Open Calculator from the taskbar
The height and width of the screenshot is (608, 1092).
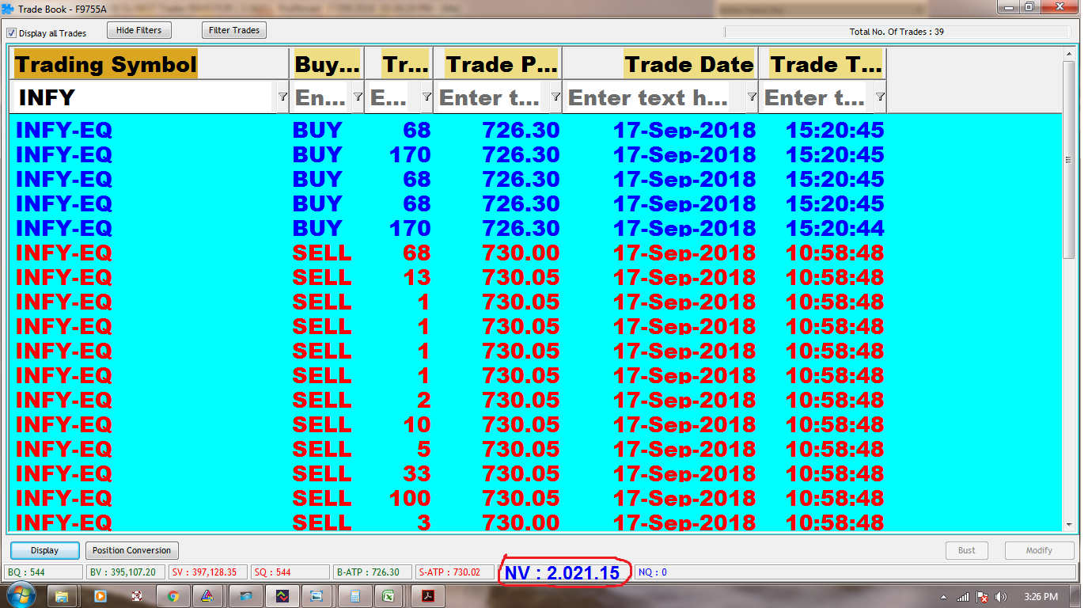tap(354, 595)
